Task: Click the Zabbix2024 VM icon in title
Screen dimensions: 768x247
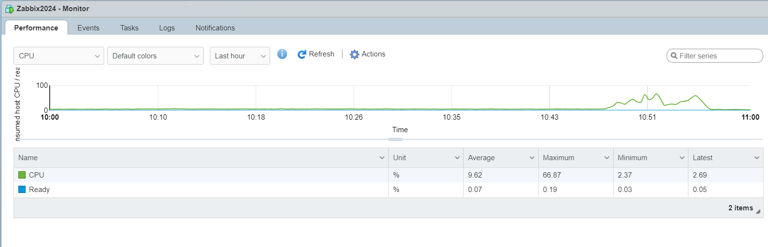Action: (9, 9)
